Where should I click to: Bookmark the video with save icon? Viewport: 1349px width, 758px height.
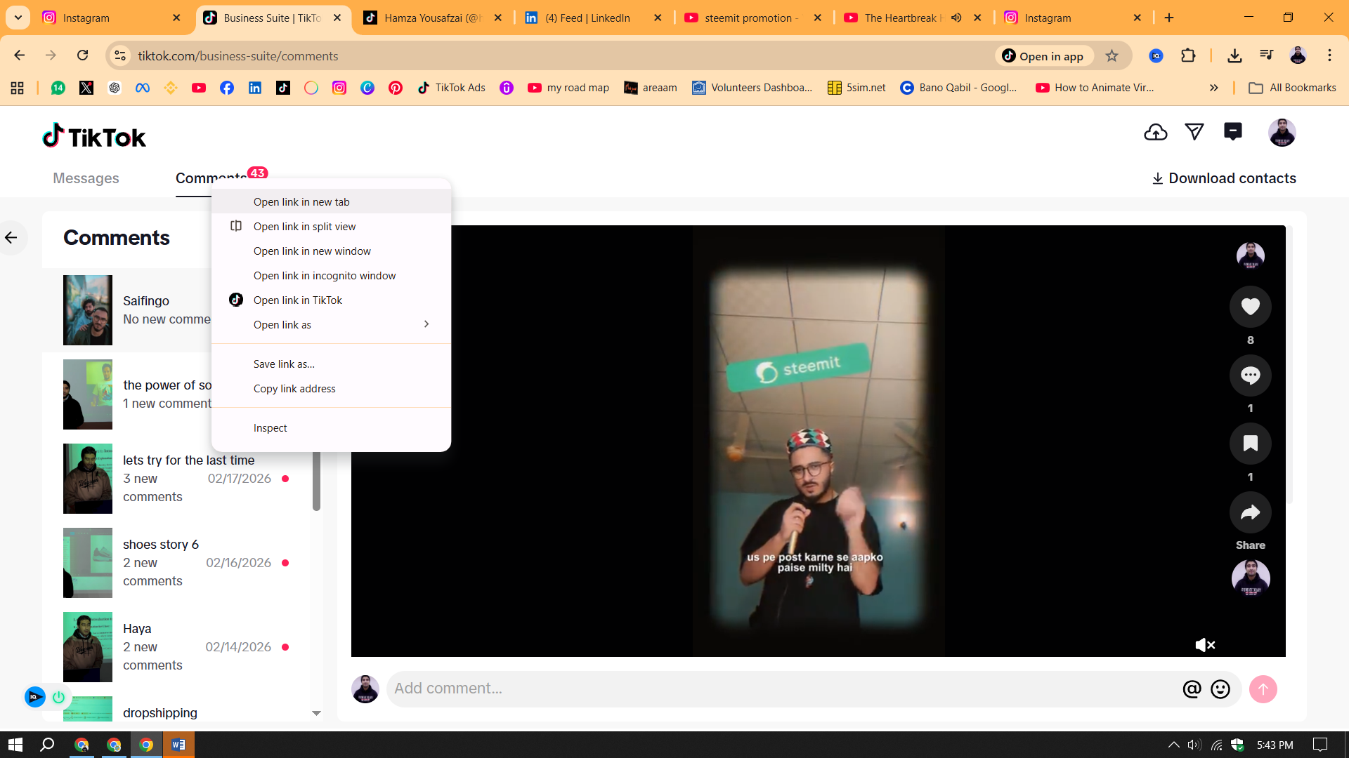coord(1250,444)
